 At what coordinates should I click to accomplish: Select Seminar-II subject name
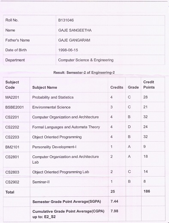click(41, 182)
